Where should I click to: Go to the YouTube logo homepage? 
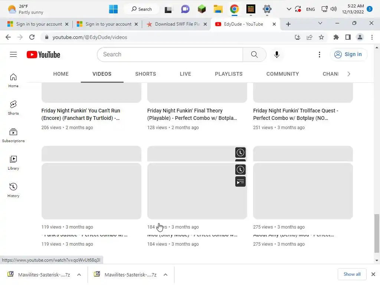click(x=43, y=55)
